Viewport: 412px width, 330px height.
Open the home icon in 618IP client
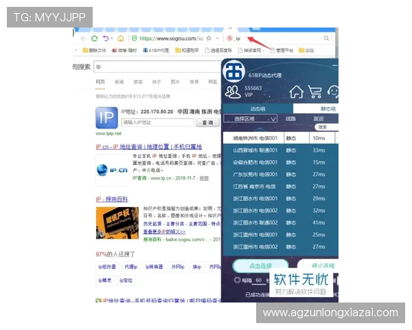(297, 91)
